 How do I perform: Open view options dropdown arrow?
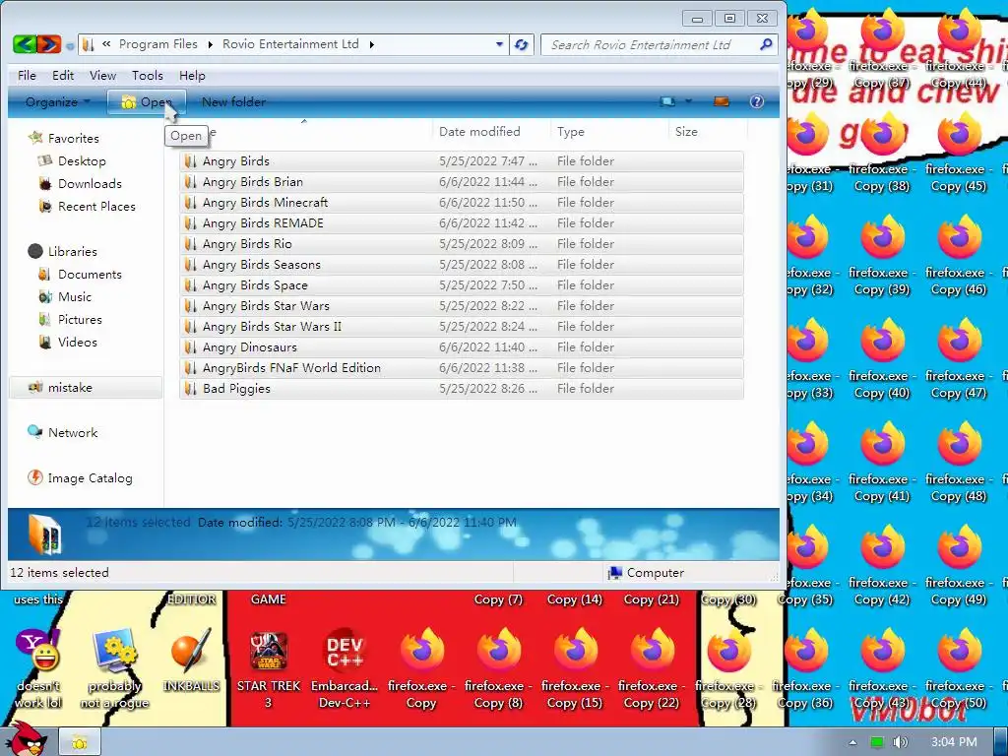click(x=688, y=101)
